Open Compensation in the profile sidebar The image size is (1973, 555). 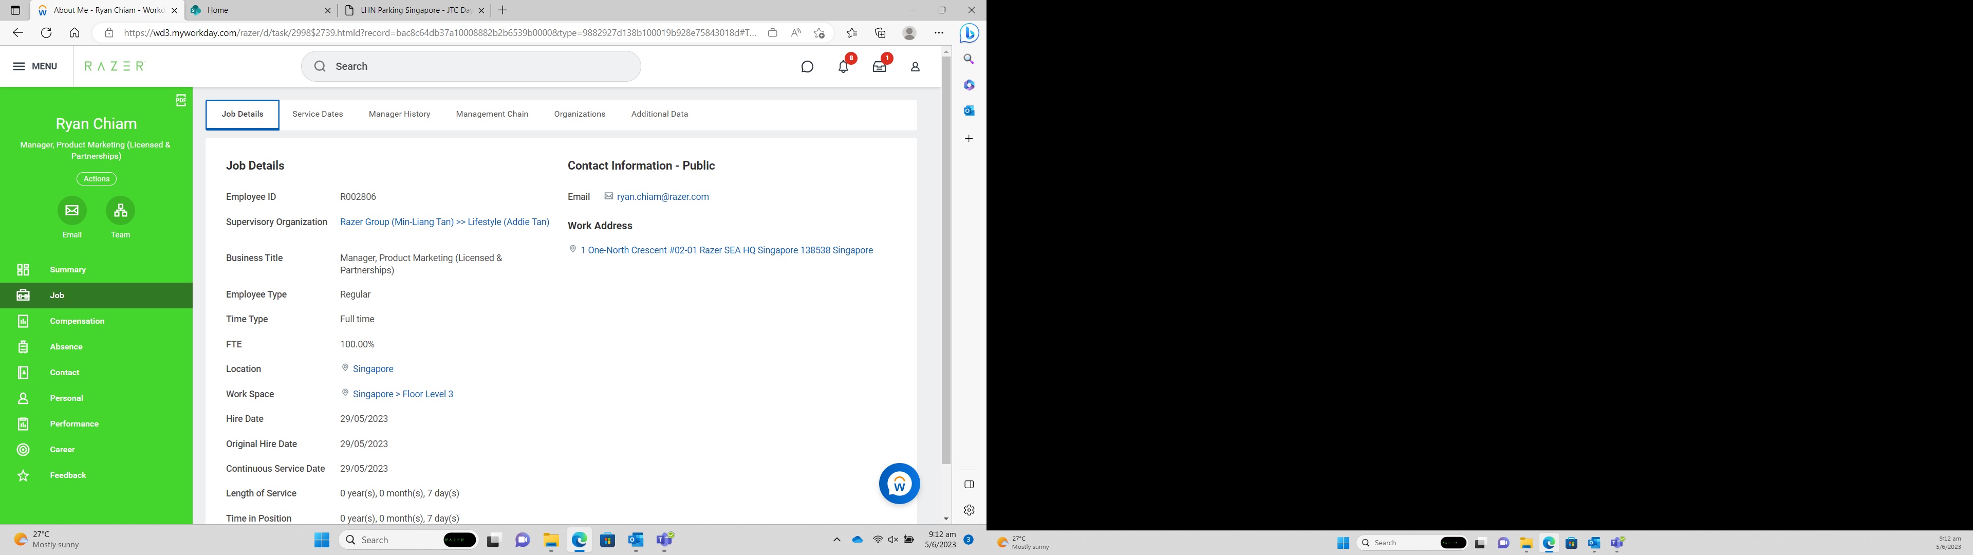(97, 321)
